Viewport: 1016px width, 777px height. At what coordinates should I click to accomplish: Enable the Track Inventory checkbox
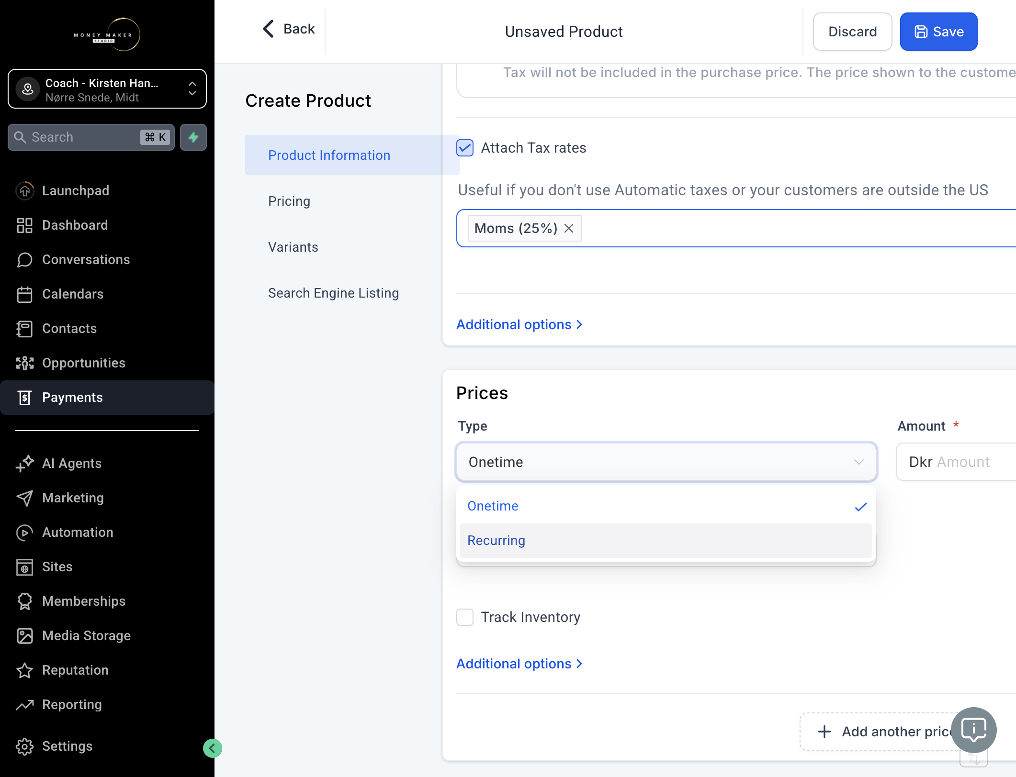464,617
